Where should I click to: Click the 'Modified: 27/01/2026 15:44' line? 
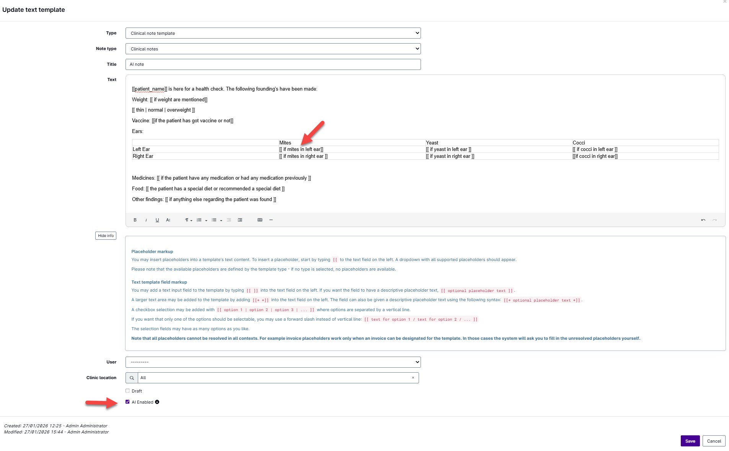coord(56,432)
